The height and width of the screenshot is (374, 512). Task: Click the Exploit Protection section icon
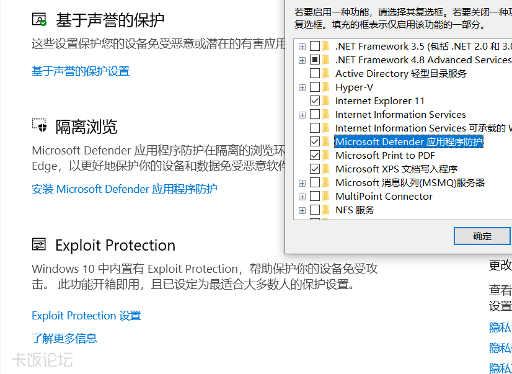[x=38, y=245]
